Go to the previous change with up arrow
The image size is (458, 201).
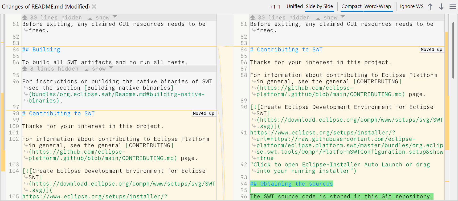(x=430, y=6)
